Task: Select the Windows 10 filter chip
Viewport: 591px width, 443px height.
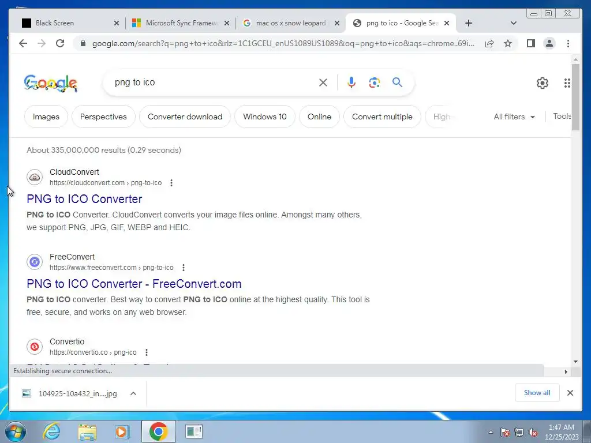Action: pos(264,117)
